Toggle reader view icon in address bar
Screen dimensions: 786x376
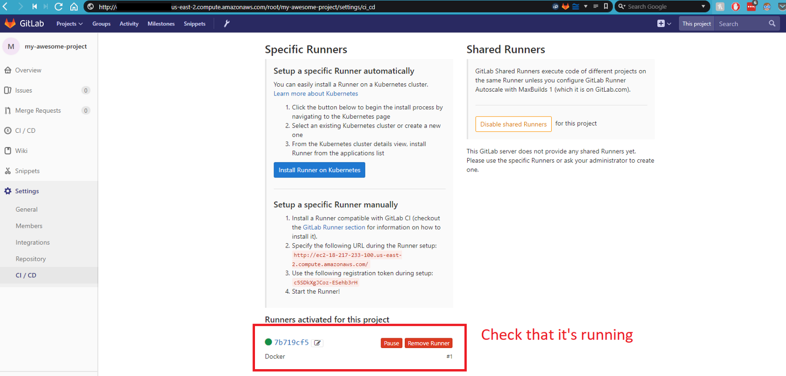pos(595,6)
